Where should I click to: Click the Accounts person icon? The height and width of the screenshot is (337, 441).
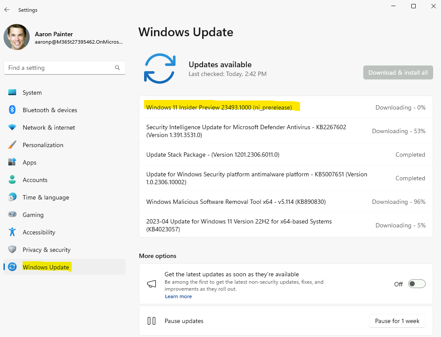12,179
